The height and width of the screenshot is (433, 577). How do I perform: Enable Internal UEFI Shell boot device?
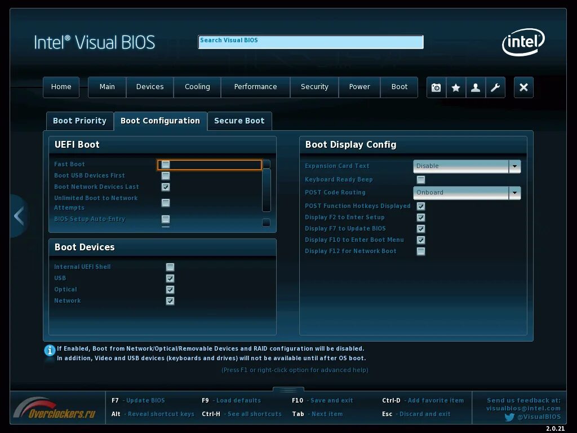tap(170, 267)
